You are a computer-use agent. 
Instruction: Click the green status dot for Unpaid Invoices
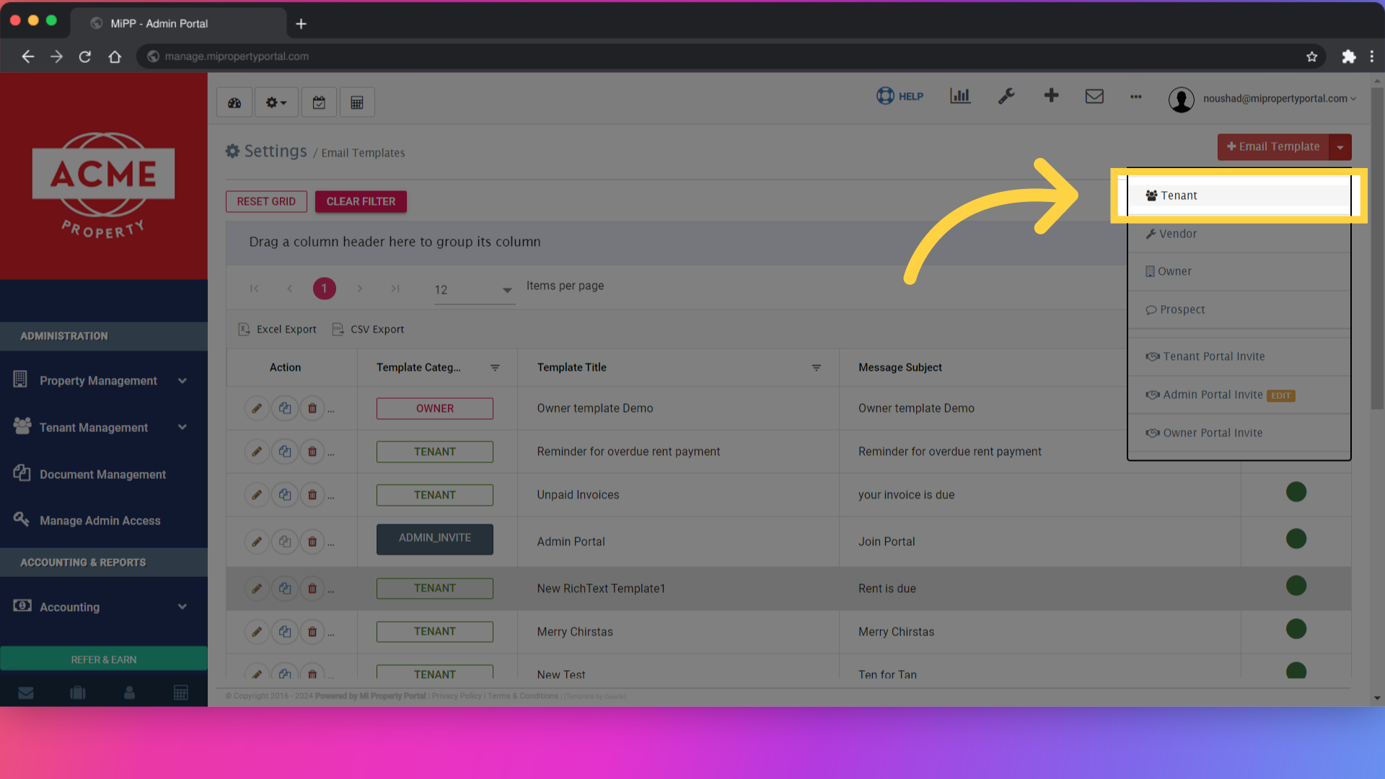coord(1296,491)
